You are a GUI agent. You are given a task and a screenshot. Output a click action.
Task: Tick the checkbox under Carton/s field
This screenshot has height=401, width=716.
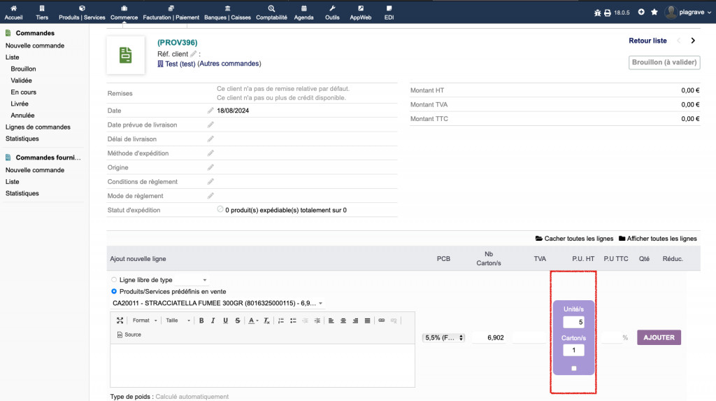pos(573,368)
